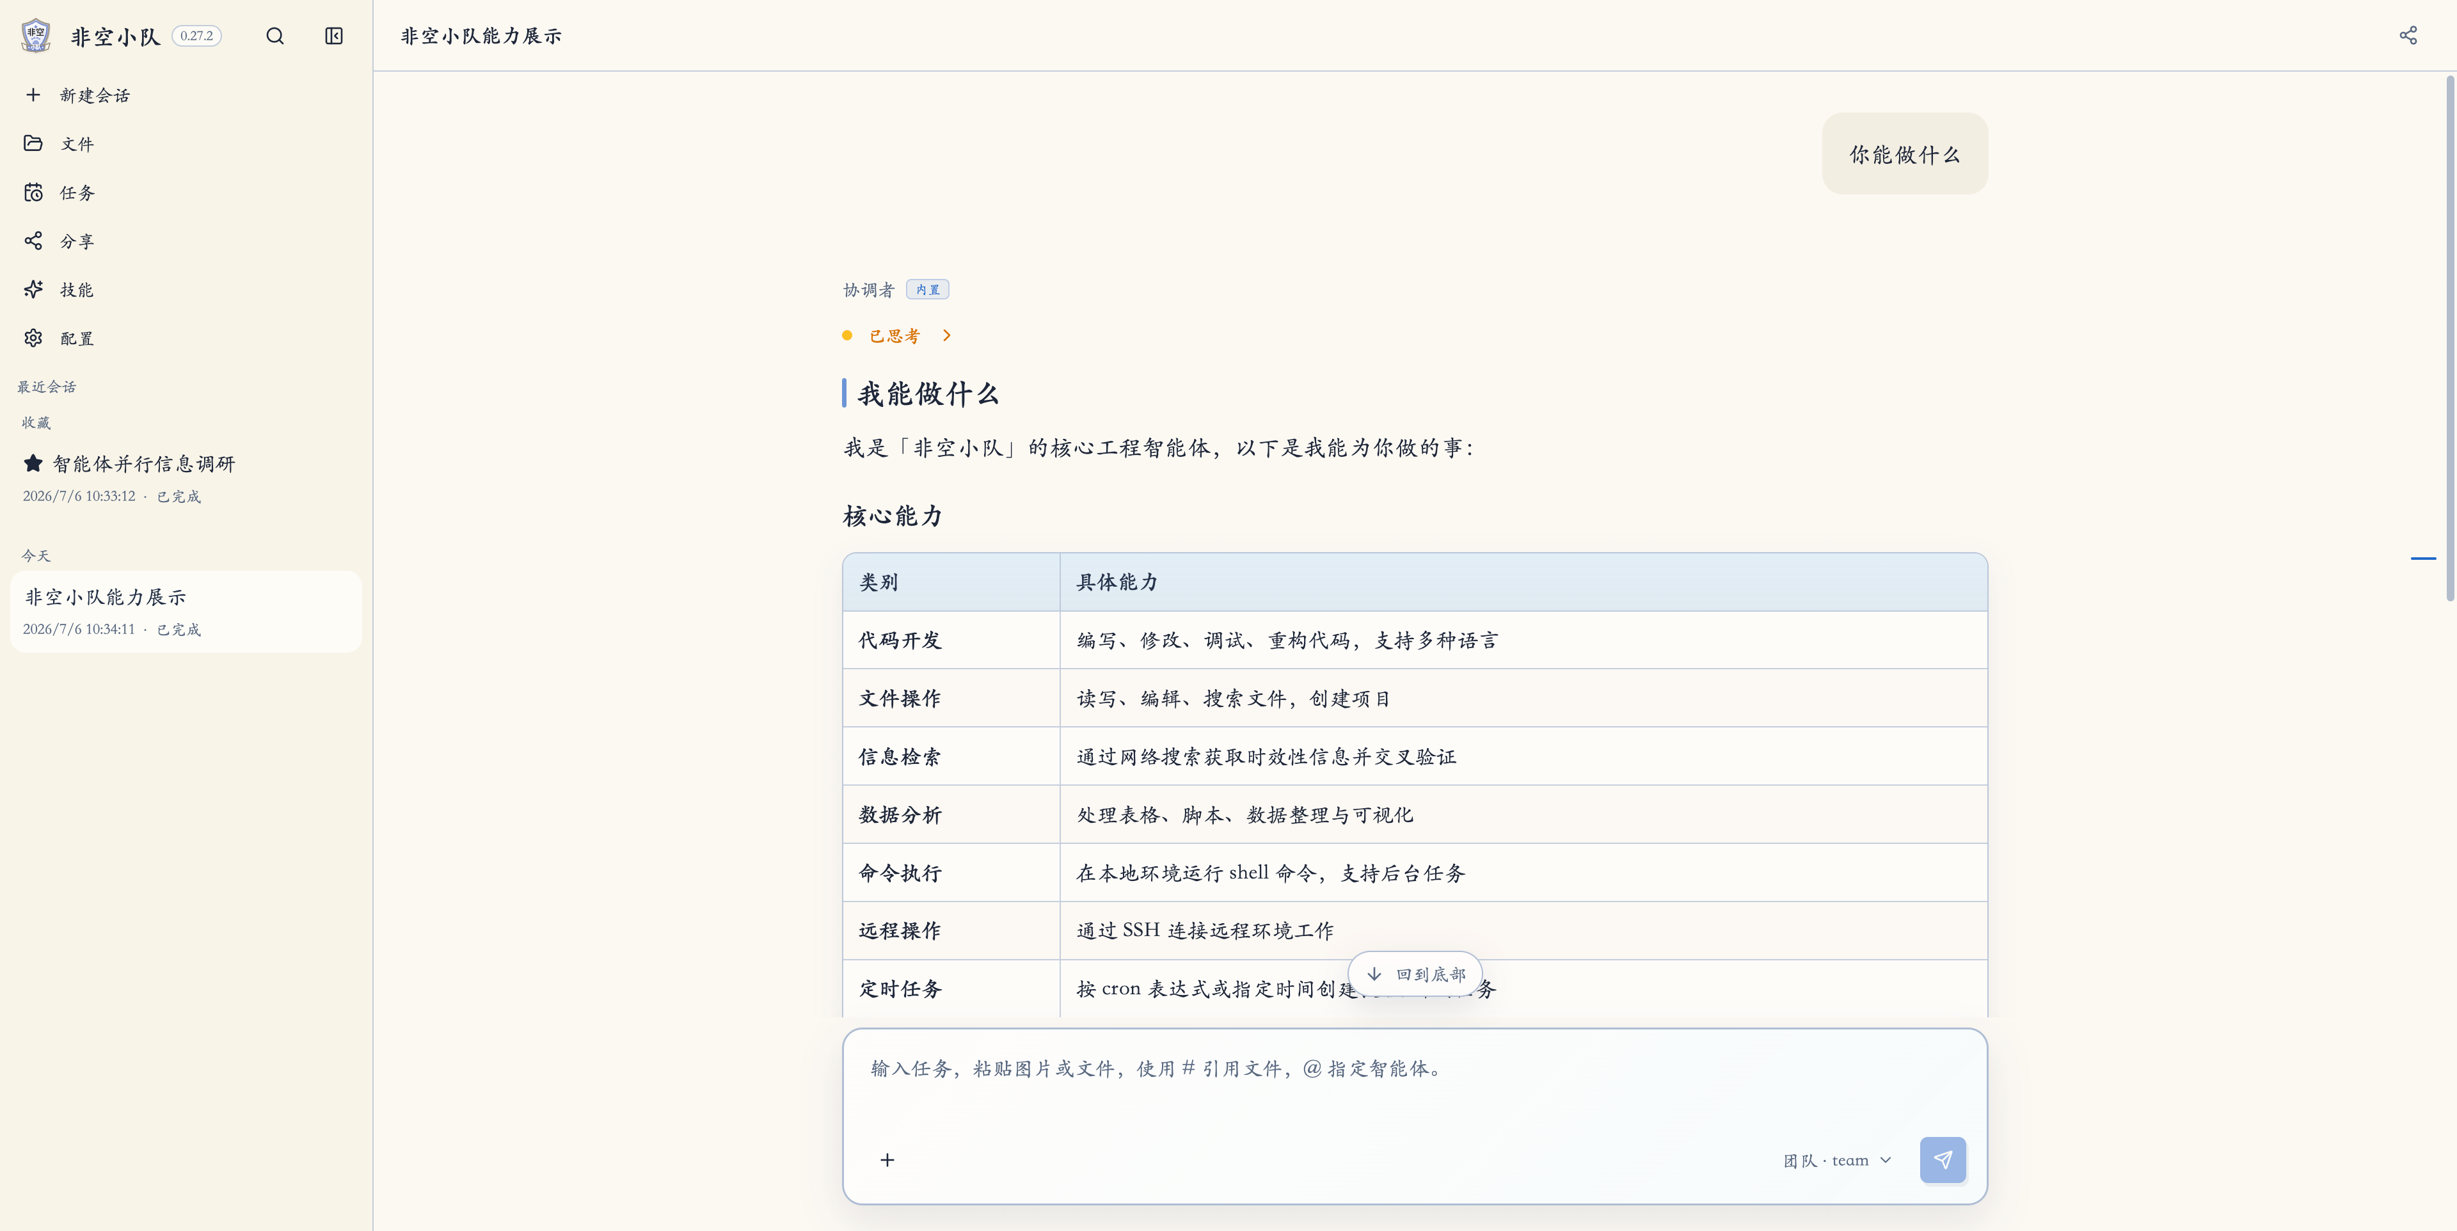Viewport: 2457px width, 1231px height.
Task: Open 配置 settings entry
Action: 186,338
